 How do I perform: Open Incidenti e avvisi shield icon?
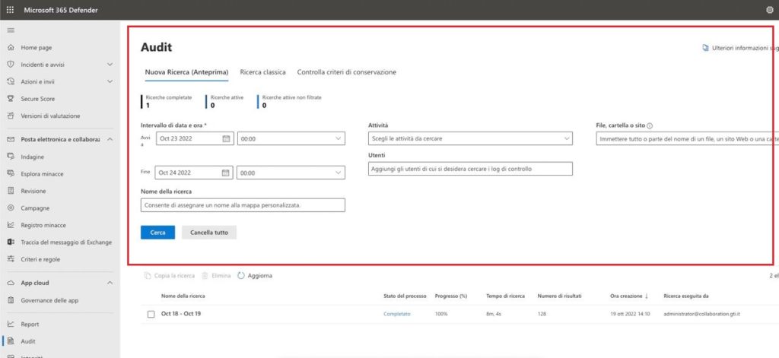click(11, 65)
